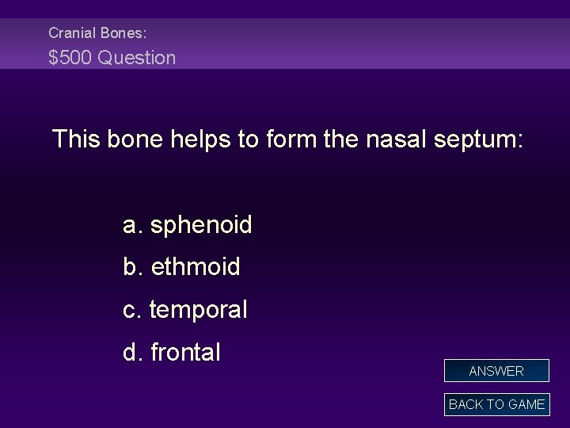Click the word 'This' starting the question
The height and width of the screenshot is (428, 570).
click(76, 138)
